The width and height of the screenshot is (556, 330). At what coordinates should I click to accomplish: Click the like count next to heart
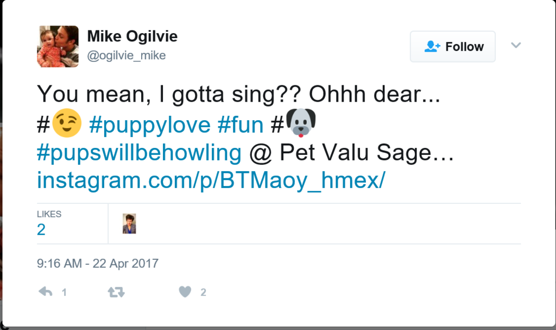(x=203, y=292)
